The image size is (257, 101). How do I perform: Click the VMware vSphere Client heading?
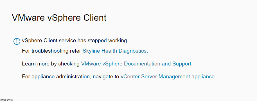pyautogui.click(x=59, y=17)
